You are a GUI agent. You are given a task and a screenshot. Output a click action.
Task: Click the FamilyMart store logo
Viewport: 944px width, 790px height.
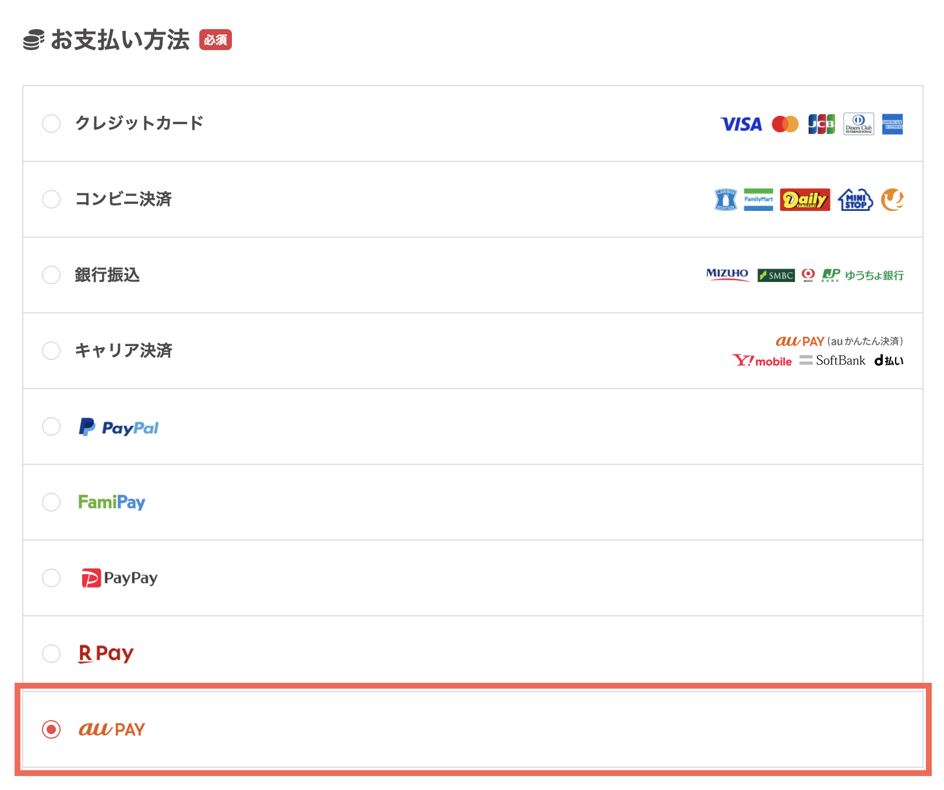[x=758, y=200]
